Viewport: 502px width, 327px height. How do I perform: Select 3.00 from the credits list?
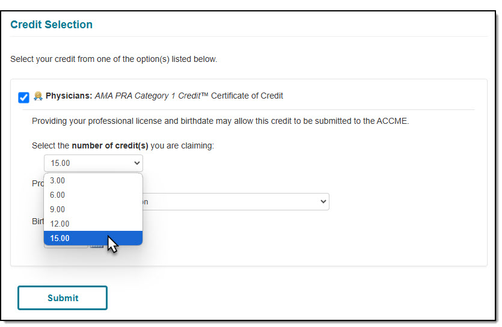coord(93,180)
